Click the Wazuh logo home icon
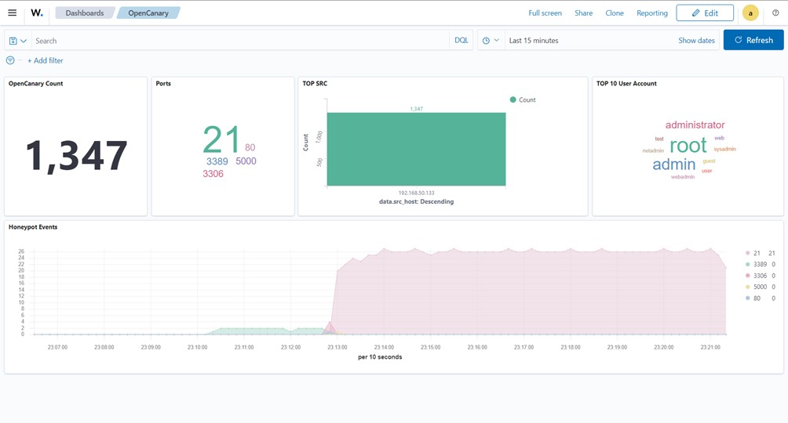788x423 pixels. (37, 13)
